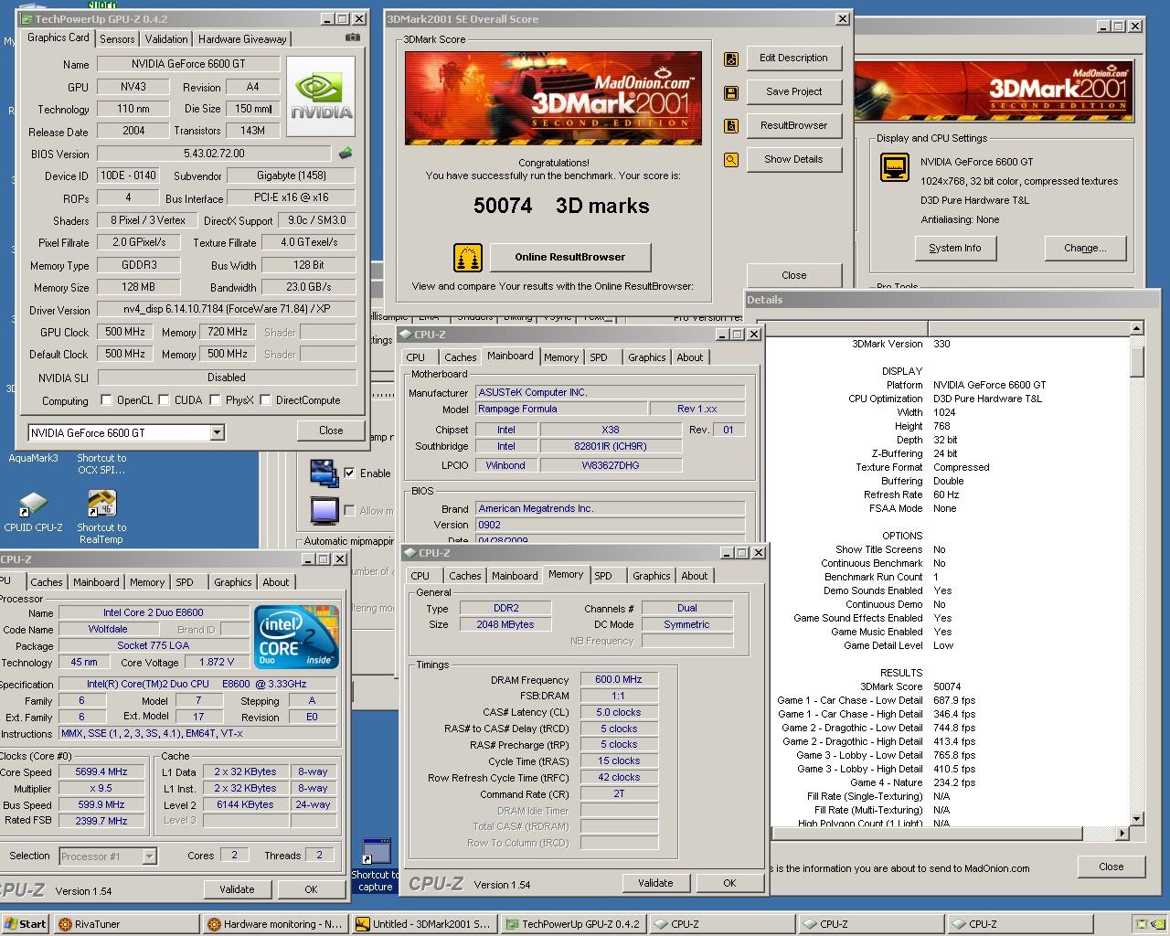Click the Show Details button
1170x936 pixels.
click(793, 159)
